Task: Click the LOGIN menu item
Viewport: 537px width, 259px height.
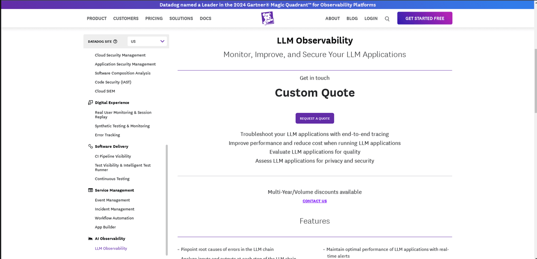Action: [x=371, y=18]
